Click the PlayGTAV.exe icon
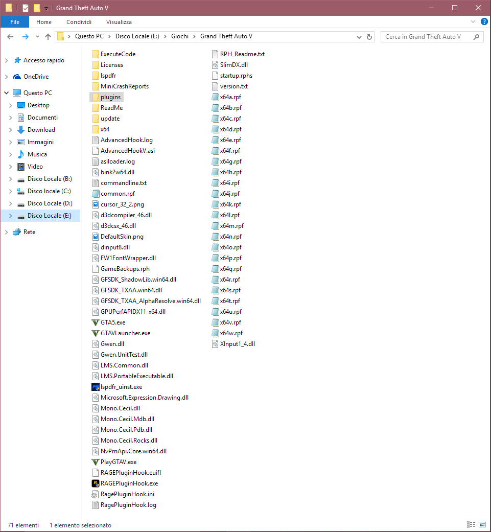The image size is (491, 532). pos(96,462)
